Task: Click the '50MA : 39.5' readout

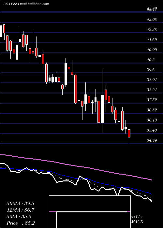Action: coord(20,204)
